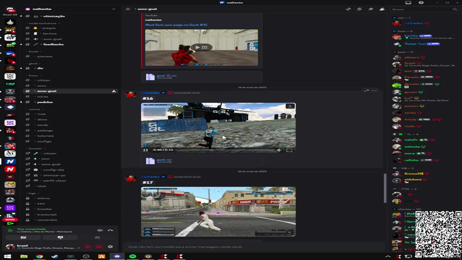Viewport: 462px width, 260px height.
Task: Click the Buscar search field
Action: pyautogui.click(x=424, y=9)
